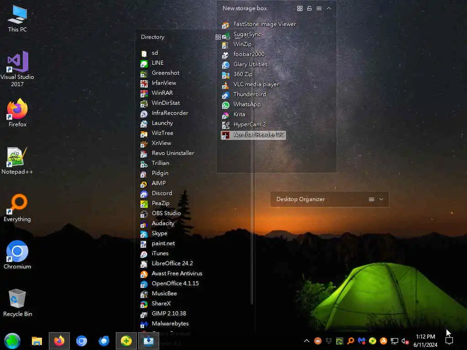Launch Greenshot from the Directory list

[160, 73]
